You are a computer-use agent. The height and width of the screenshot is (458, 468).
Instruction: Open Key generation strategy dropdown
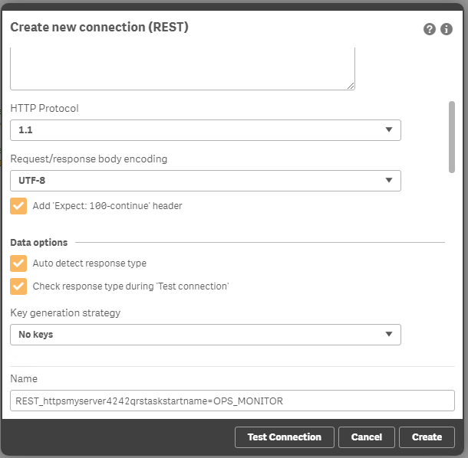(205, 335)
